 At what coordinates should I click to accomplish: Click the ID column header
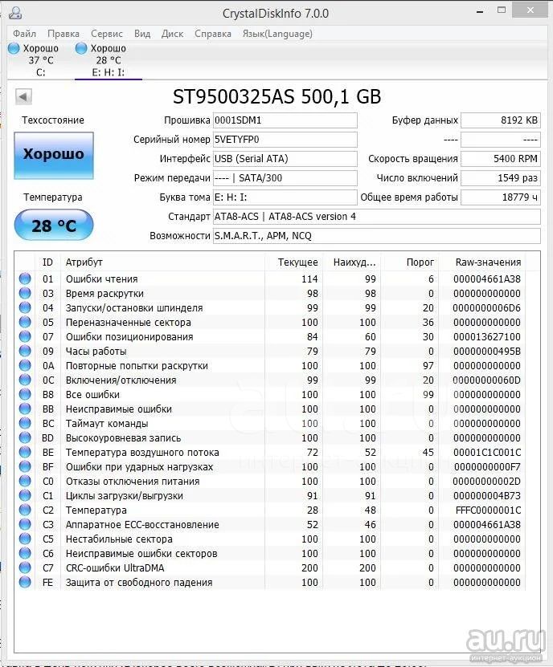(47, 262)
